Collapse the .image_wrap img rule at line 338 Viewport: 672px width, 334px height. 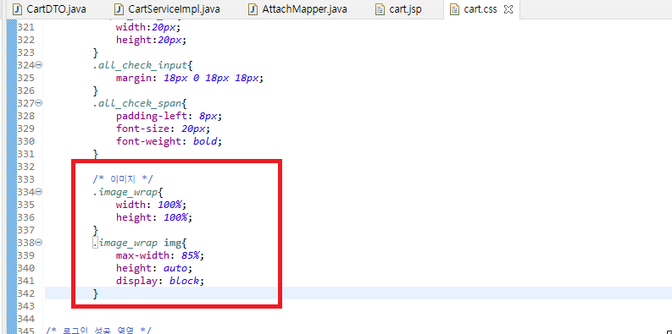[x=39, y=243]
